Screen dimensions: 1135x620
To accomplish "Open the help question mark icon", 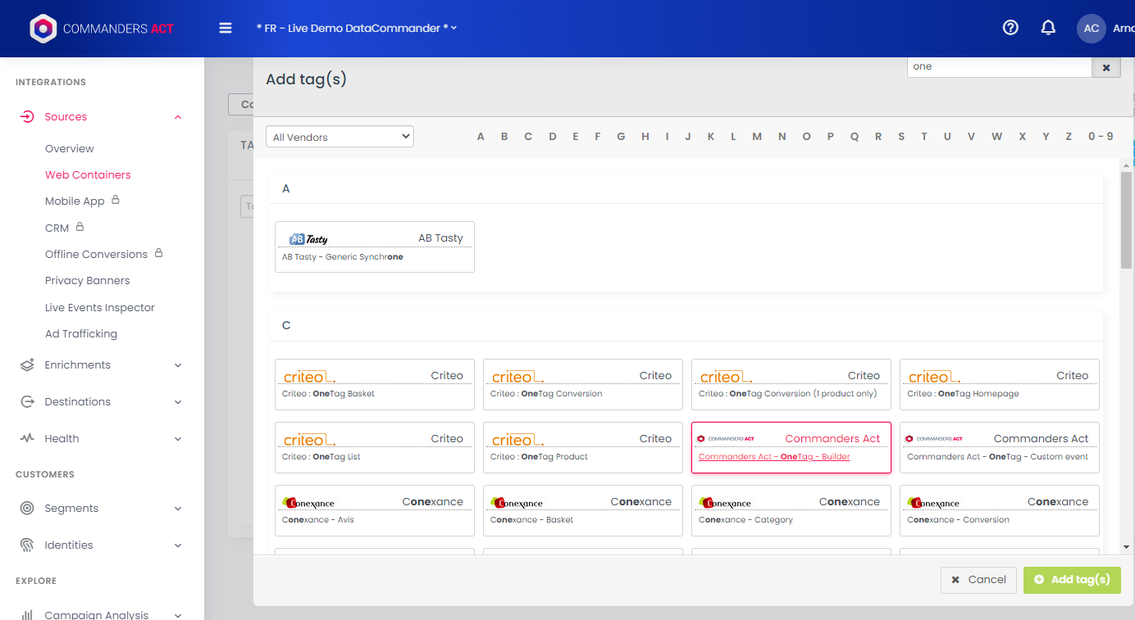I will [1010, 28].
